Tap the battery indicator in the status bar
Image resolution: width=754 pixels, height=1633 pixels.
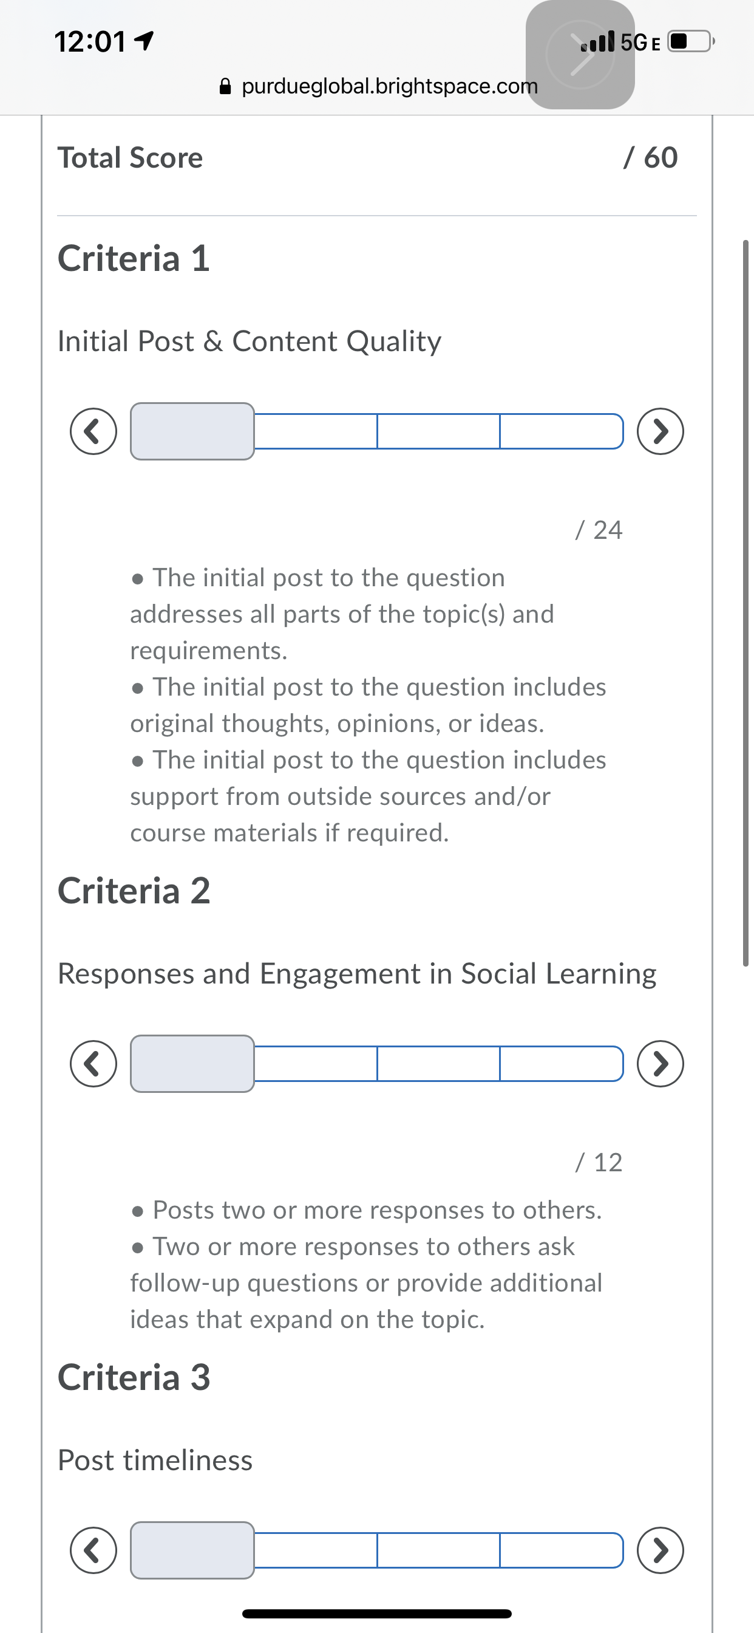tap(691, 42)
